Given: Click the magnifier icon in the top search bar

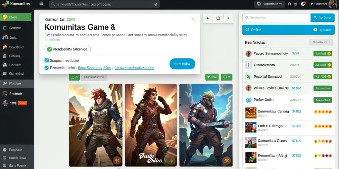Looking at the screenshot, I should pyautogui.click(x=53, y=4).
